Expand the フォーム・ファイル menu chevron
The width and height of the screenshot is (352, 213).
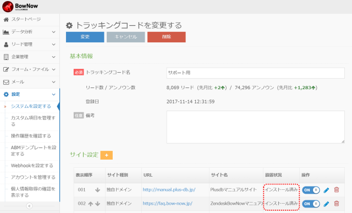click(54, 69)
